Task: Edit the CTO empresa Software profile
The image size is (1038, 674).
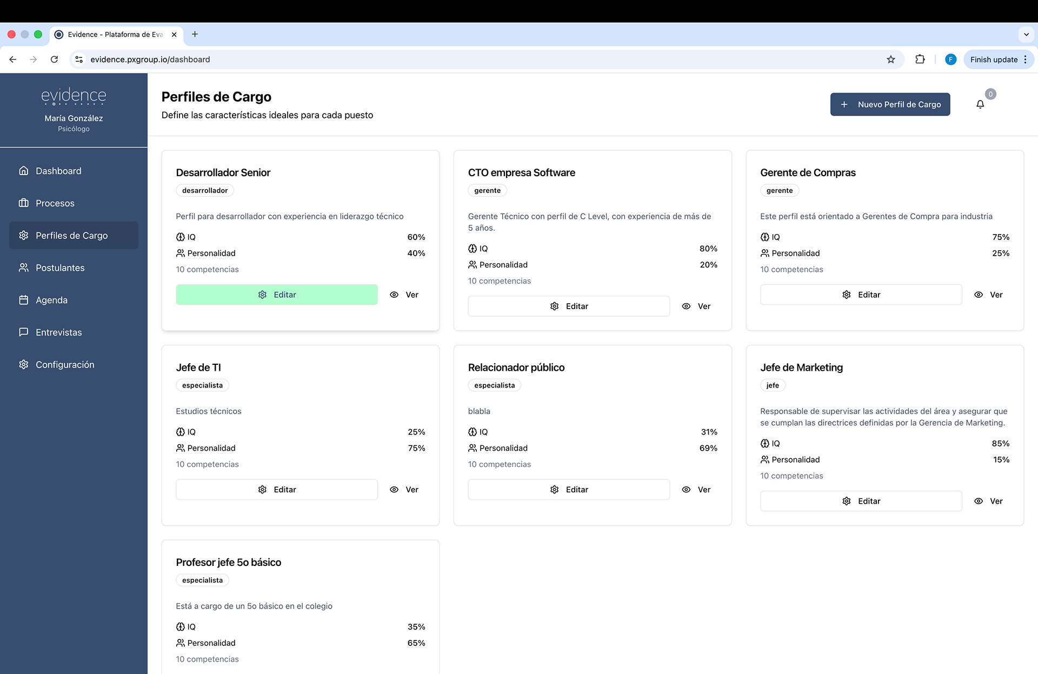Action: pos(569,306)
